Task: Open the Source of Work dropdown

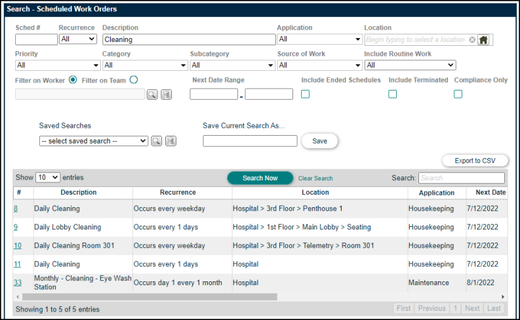Action: pyautogui.click(x=320, y=66)
